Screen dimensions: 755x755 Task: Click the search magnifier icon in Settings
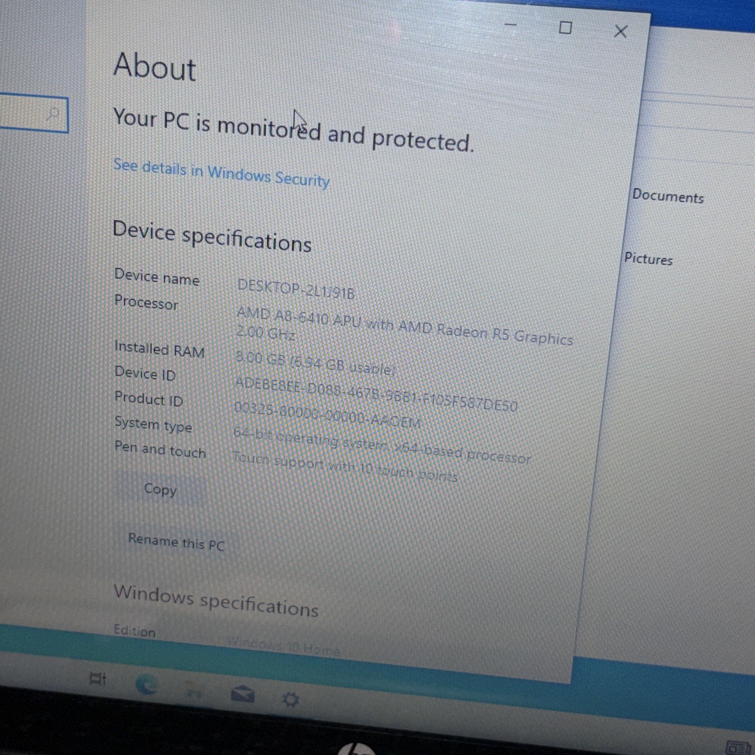point(53,114)
